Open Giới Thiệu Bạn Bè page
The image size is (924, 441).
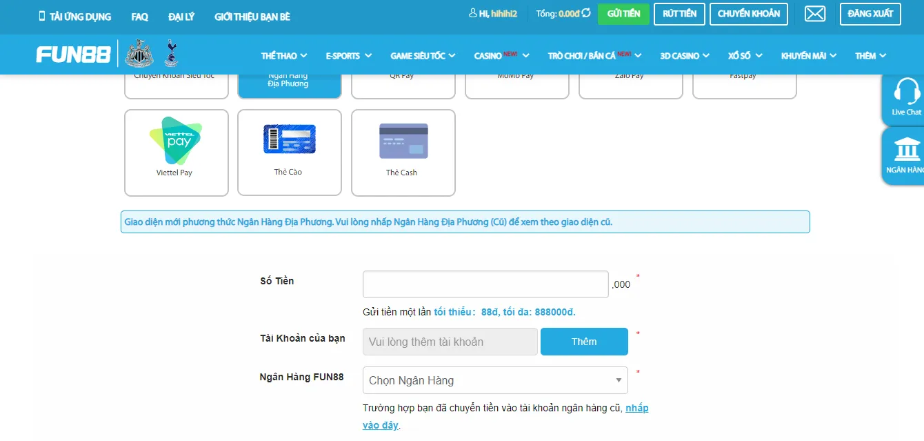click(252, 17)
